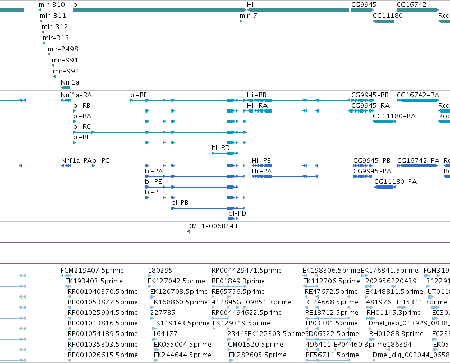Click the FGM219A07.5prime EST label
The height and width of the screenshot is (363, 450).
(92, 271)
